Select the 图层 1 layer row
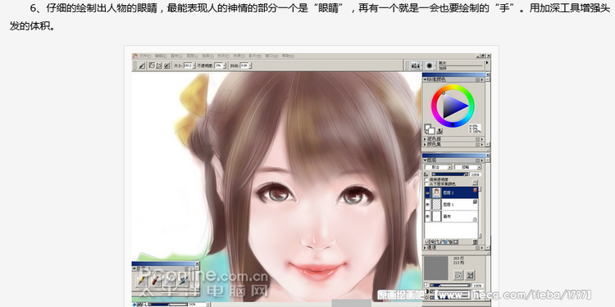Screen dimensions: 615x307 pyautogui.click(x=452, y=205)
